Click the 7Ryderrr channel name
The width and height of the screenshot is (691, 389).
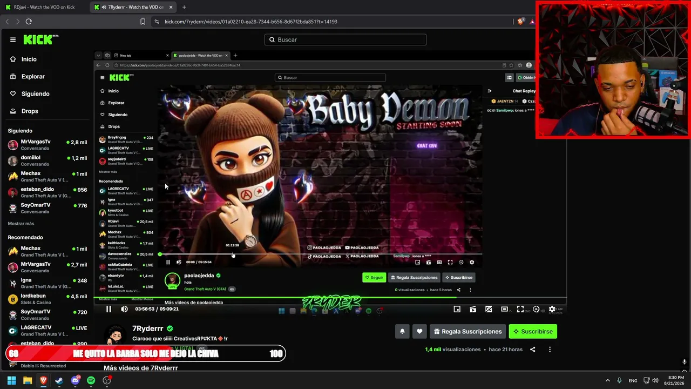(148, 328)
